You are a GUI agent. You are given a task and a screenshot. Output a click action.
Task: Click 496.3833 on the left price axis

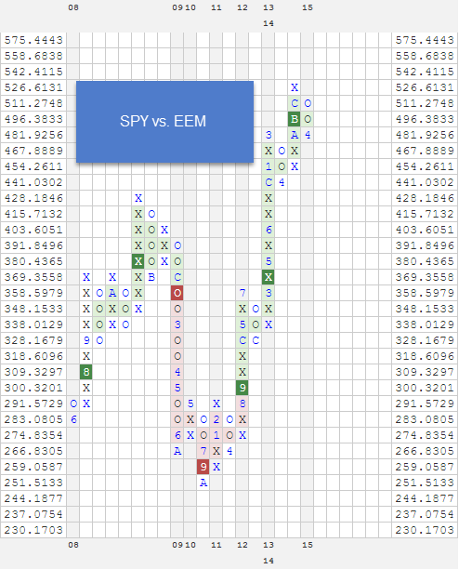(x=33, y=119)
